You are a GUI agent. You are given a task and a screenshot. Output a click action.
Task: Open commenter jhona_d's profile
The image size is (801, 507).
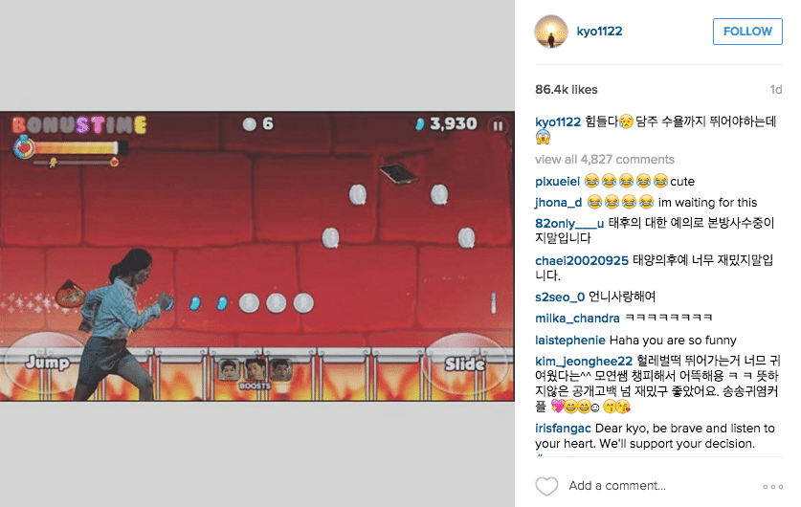(x=558, y=203)
